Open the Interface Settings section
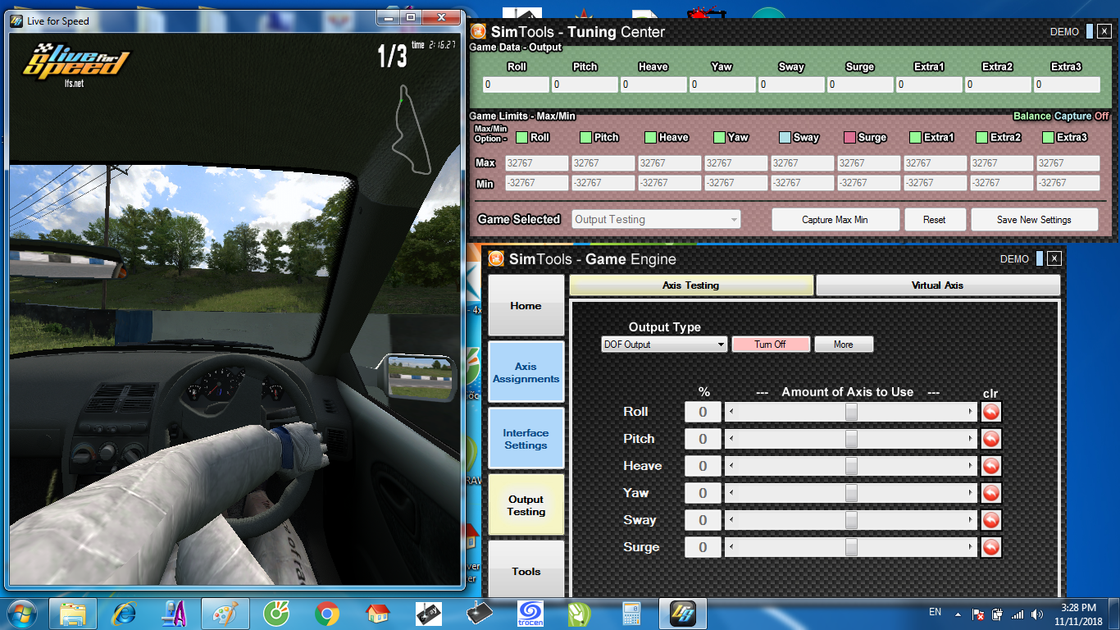Viewport: 1120px width, 630px height. tap(526, 439)
